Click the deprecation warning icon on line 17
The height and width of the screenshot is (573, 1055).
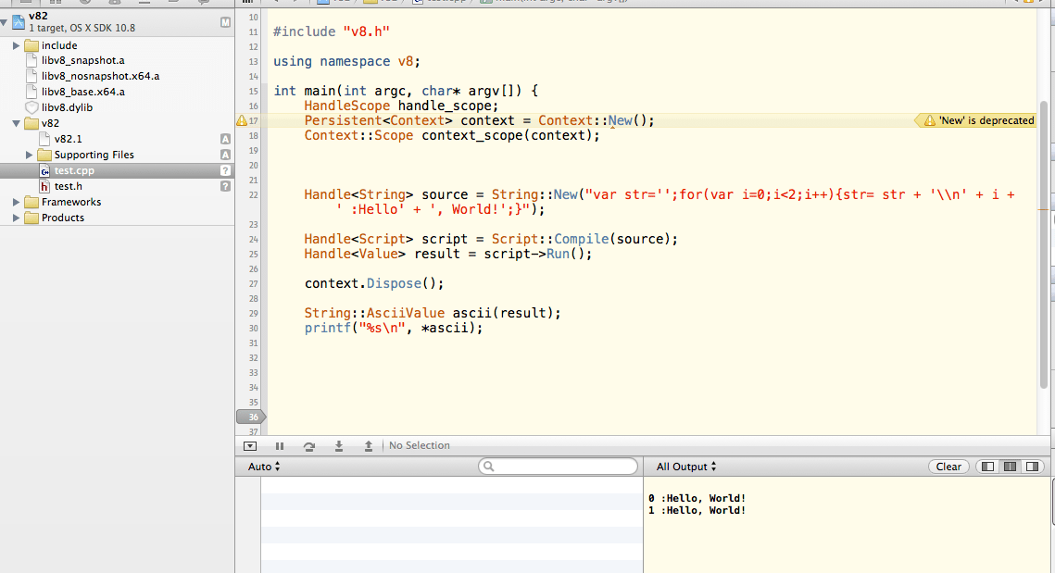click(x=241, y=120)
